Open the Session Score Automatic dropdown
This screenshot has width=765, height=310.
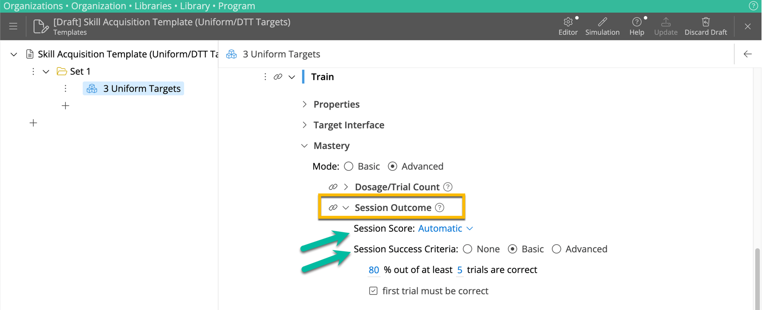(445, 228)
